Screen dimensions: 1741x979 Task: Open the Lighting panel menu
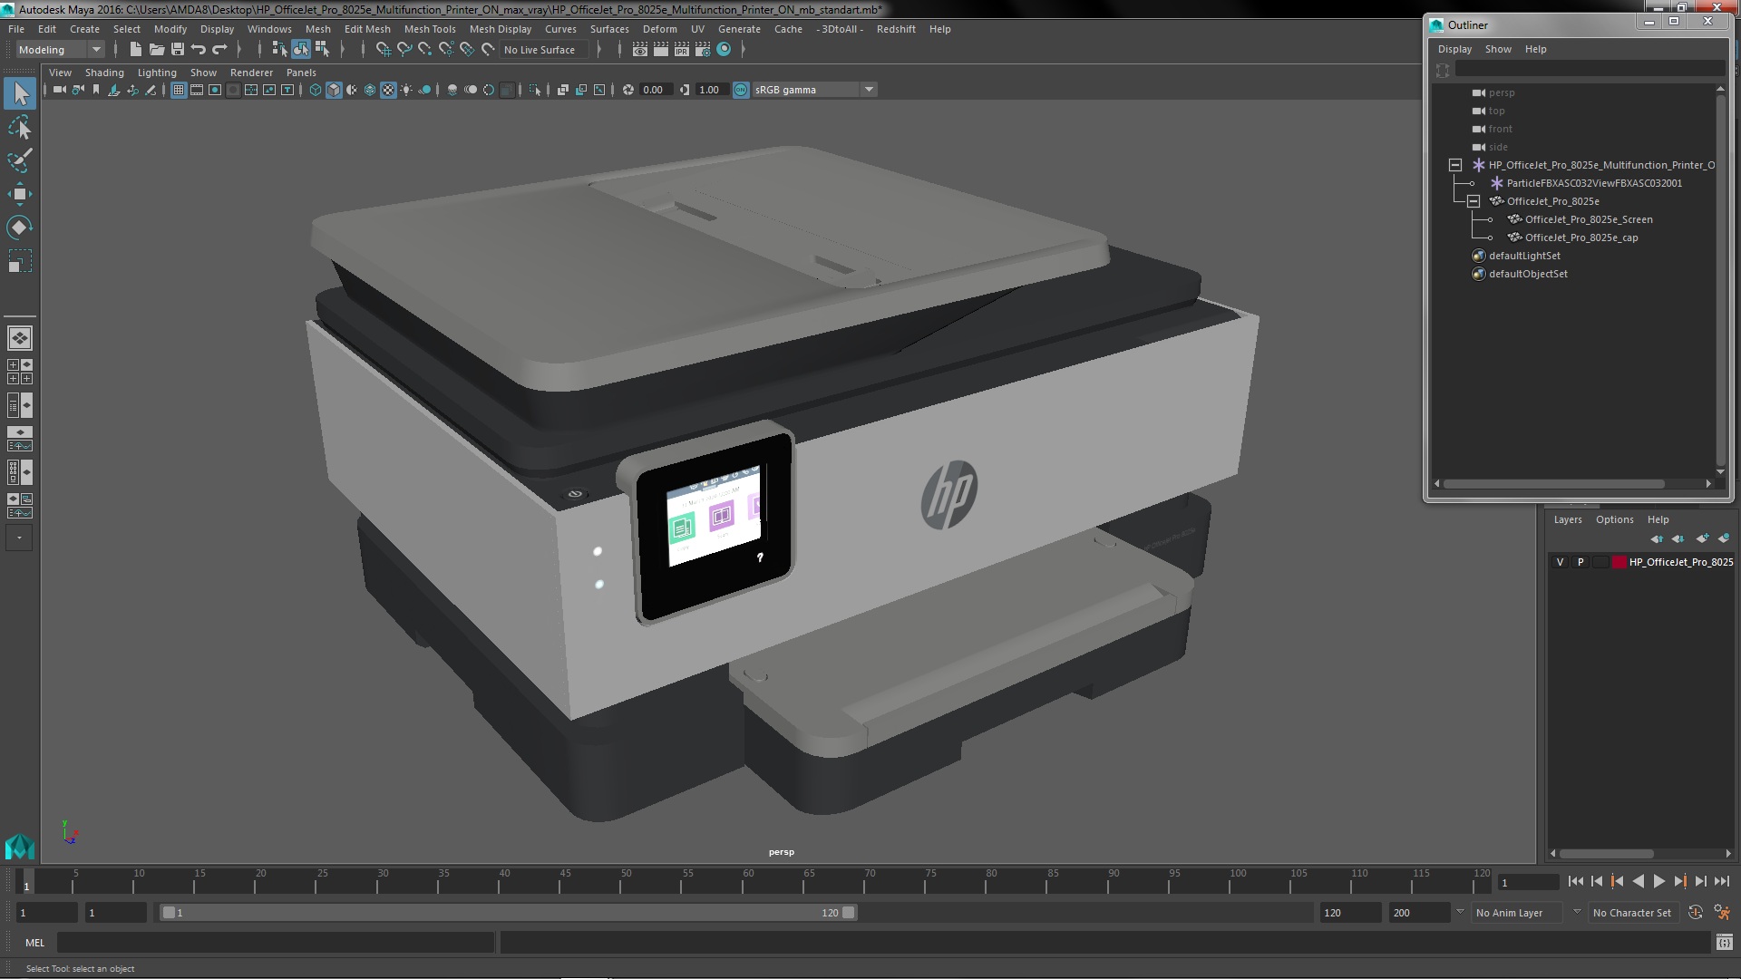click(x=156, y=73)
